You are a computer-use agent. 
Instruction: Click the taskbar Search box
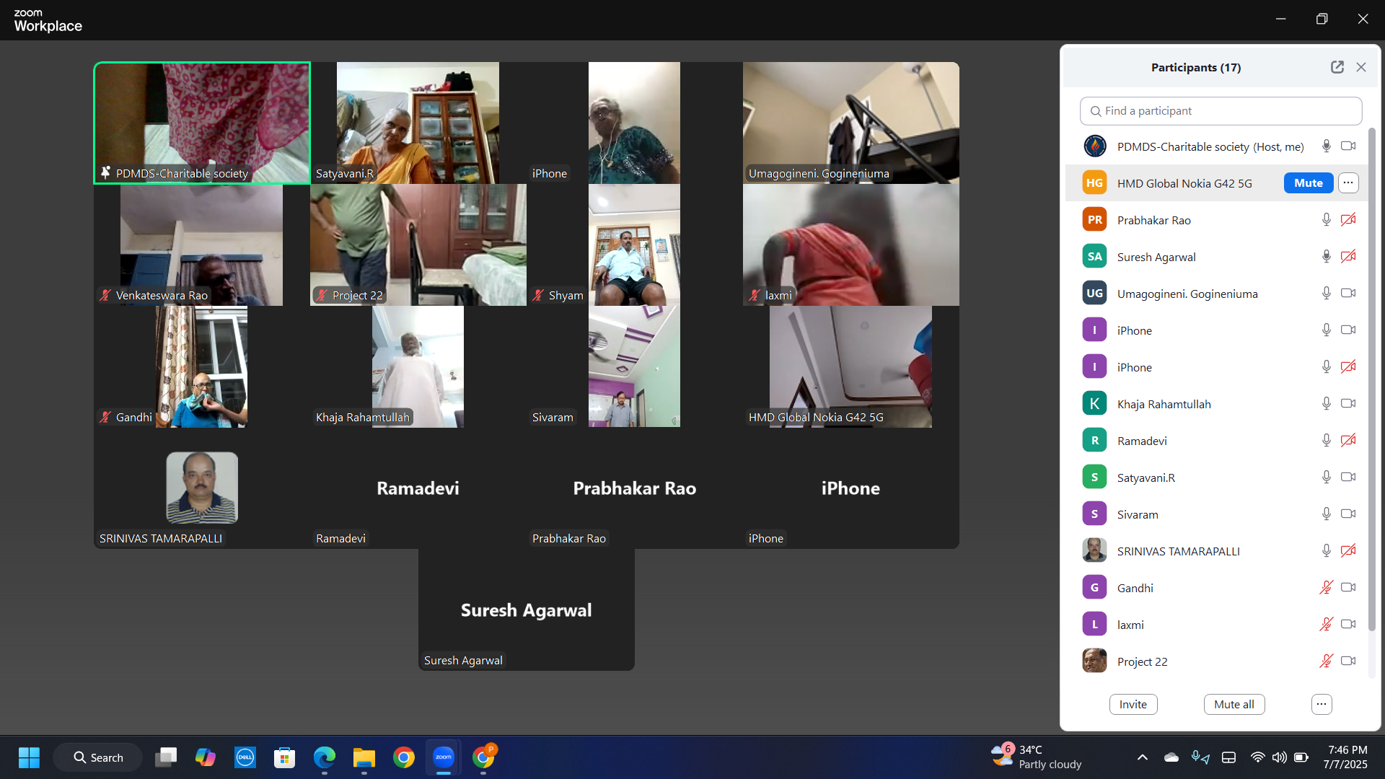[x=97, y=757]
